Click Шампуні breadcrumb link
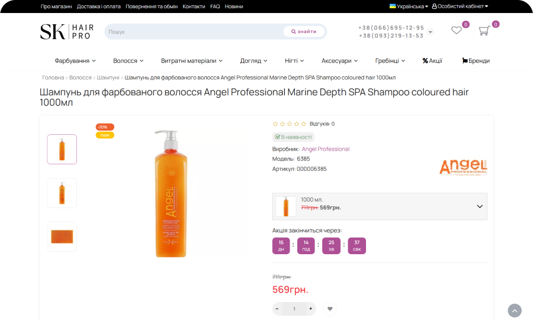Viewport: 533px width, 321px height. (x=108, y=77)
